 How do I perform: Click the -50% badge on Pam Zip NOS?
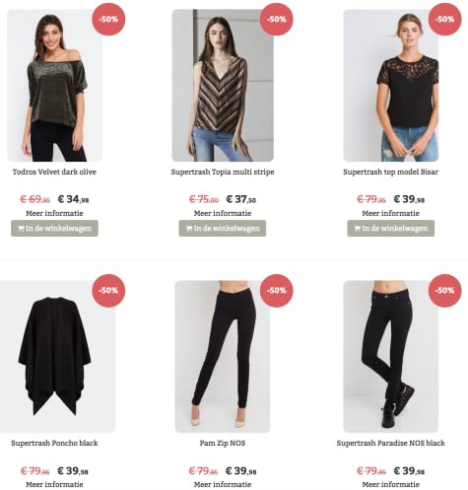pos(277,291)
